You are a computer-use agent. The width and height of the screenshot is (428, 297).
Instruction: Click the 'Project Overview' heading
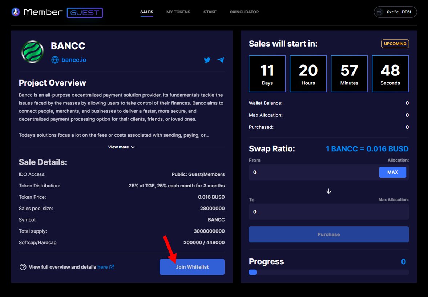click(52, 83)
